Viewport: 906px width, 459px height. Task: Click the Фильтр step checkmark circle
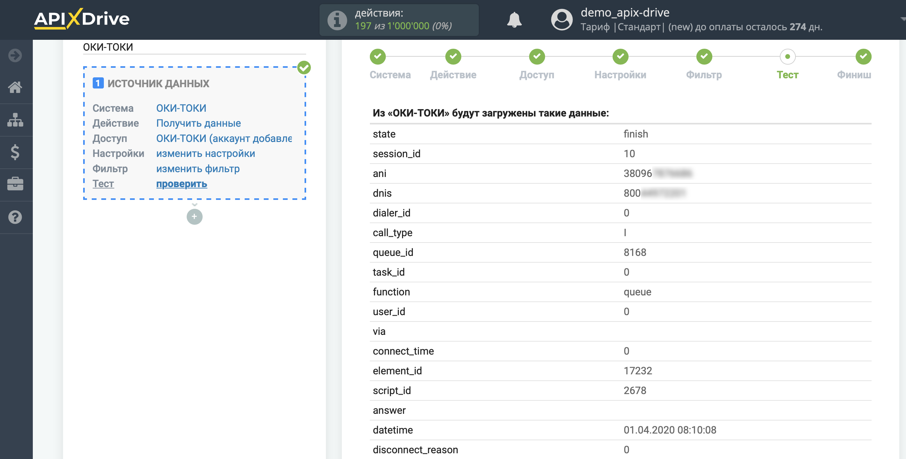click(704, 57)
